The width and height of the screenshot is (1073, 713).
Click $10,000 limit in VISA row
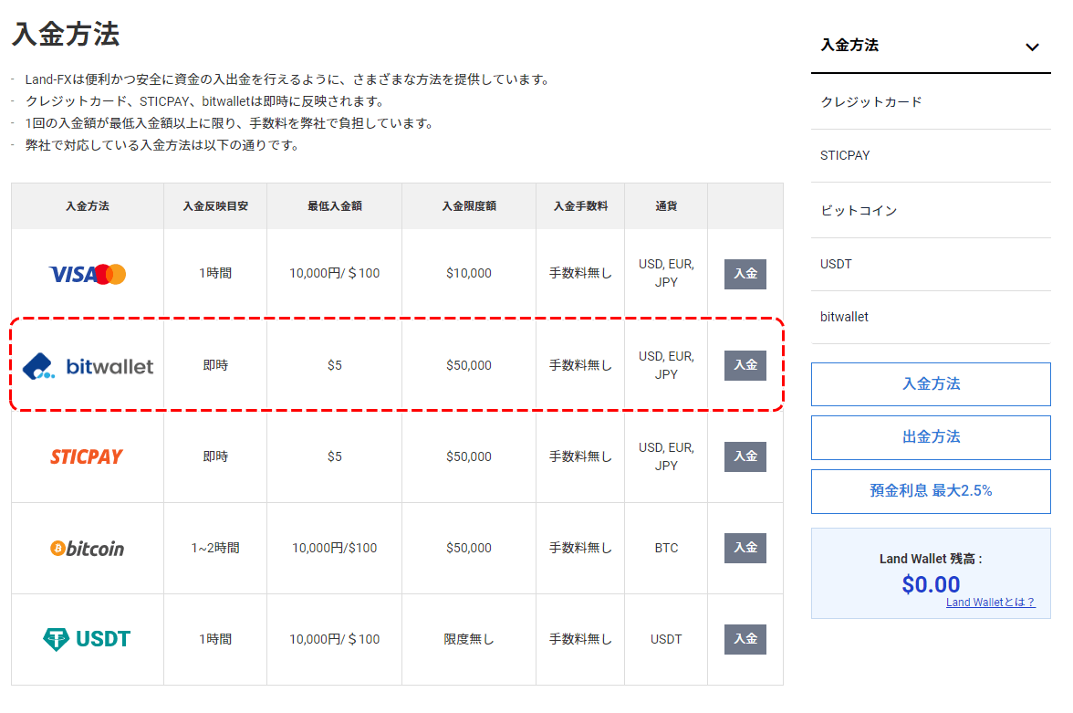tap(469, 273)
